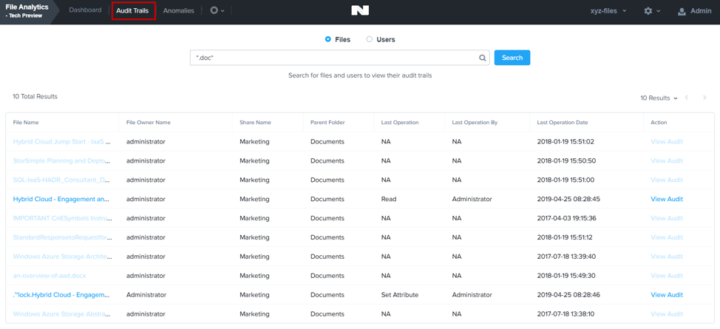This screenshot has height=329, width=720.
Task: Go to previous results page arrow
Action: tap(687, 98)
